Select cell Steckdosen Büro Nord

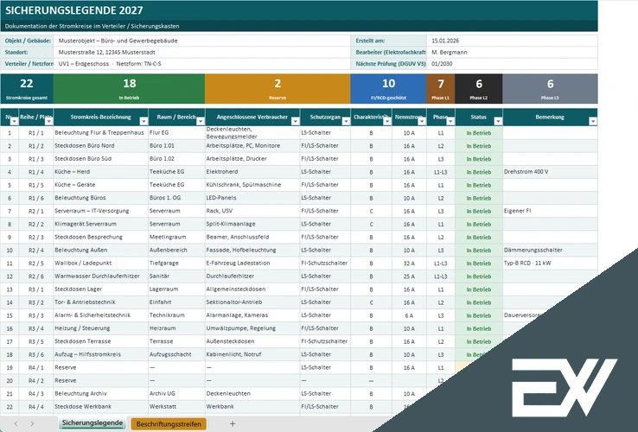click(100, 146)
